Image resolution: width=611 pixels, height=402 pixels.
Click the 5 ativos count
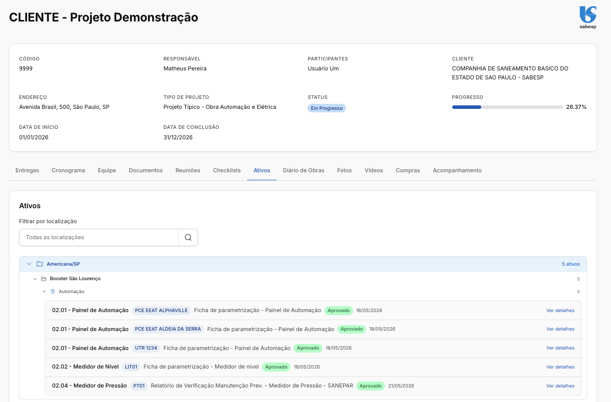(x=571, y=264)
